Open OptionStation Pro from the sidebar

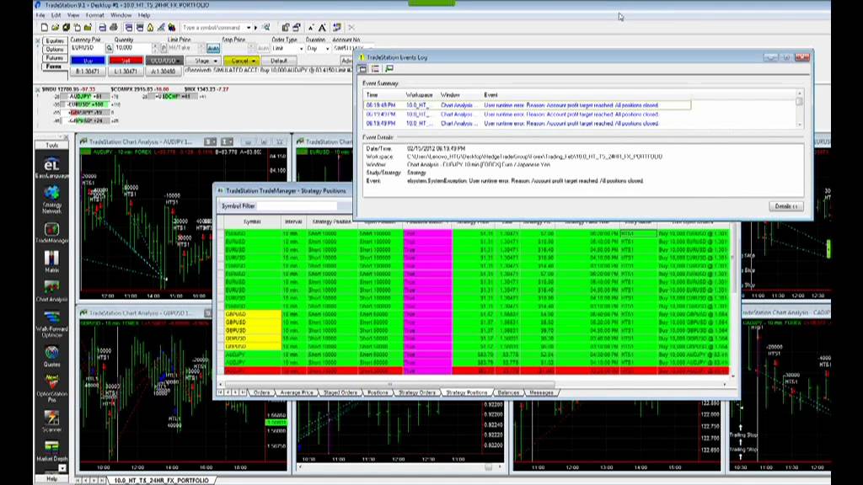(x=51, y=388)
